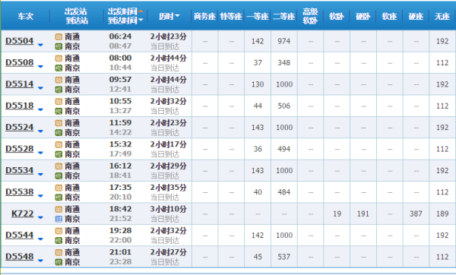Expand stop details arrow beside D5504
The image size is (456, 275).
[40, 45]
